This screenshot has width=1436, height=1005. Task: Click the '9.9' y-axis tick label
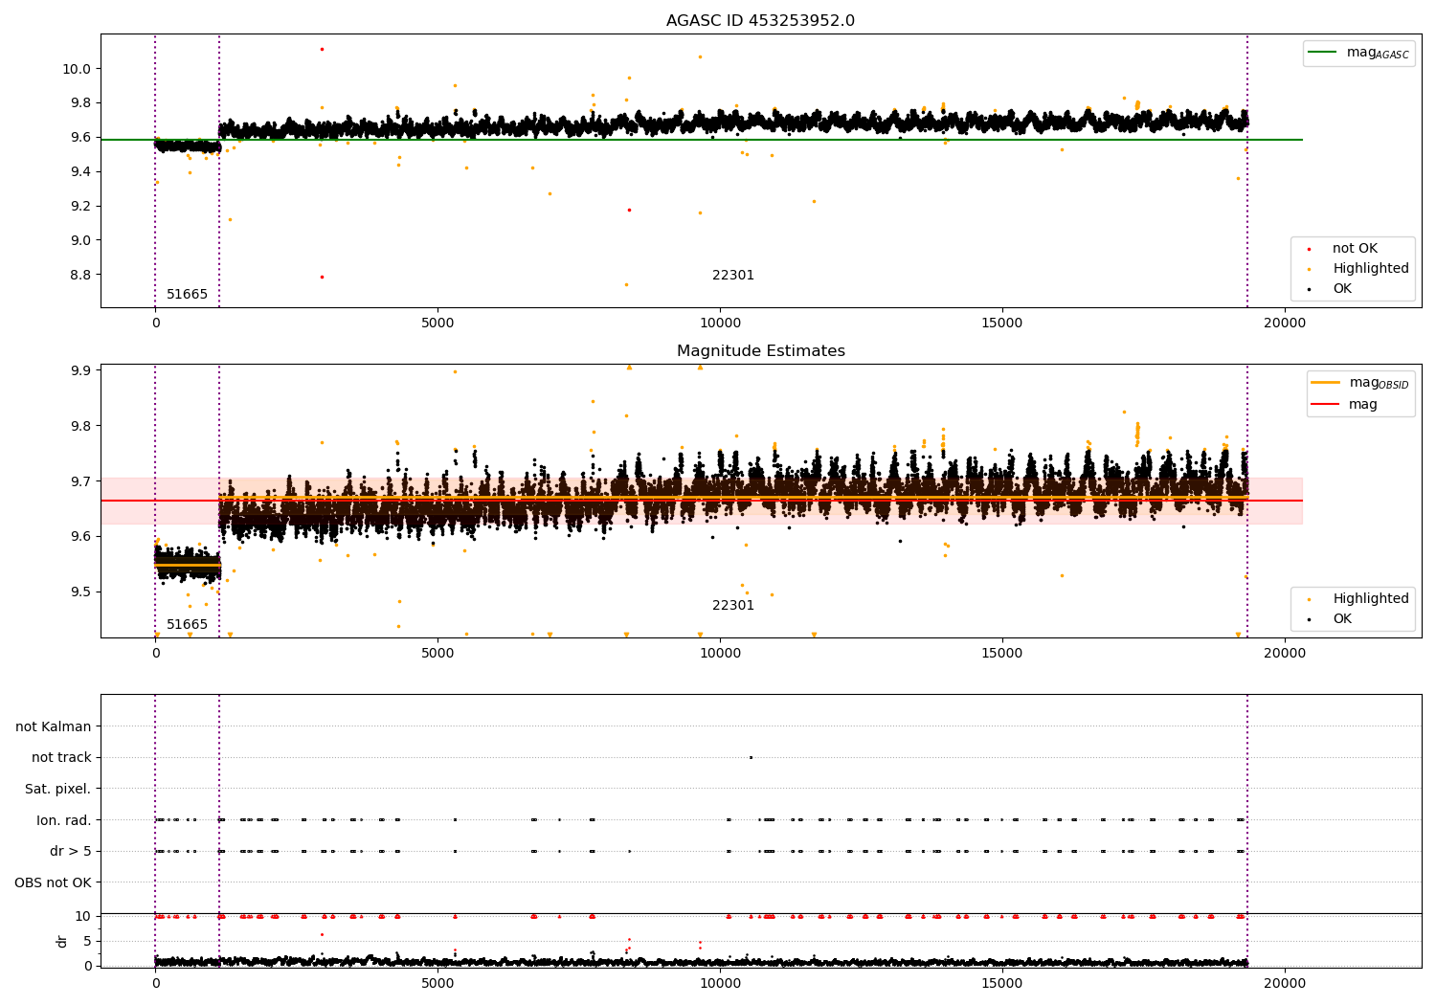click(80, 370)
